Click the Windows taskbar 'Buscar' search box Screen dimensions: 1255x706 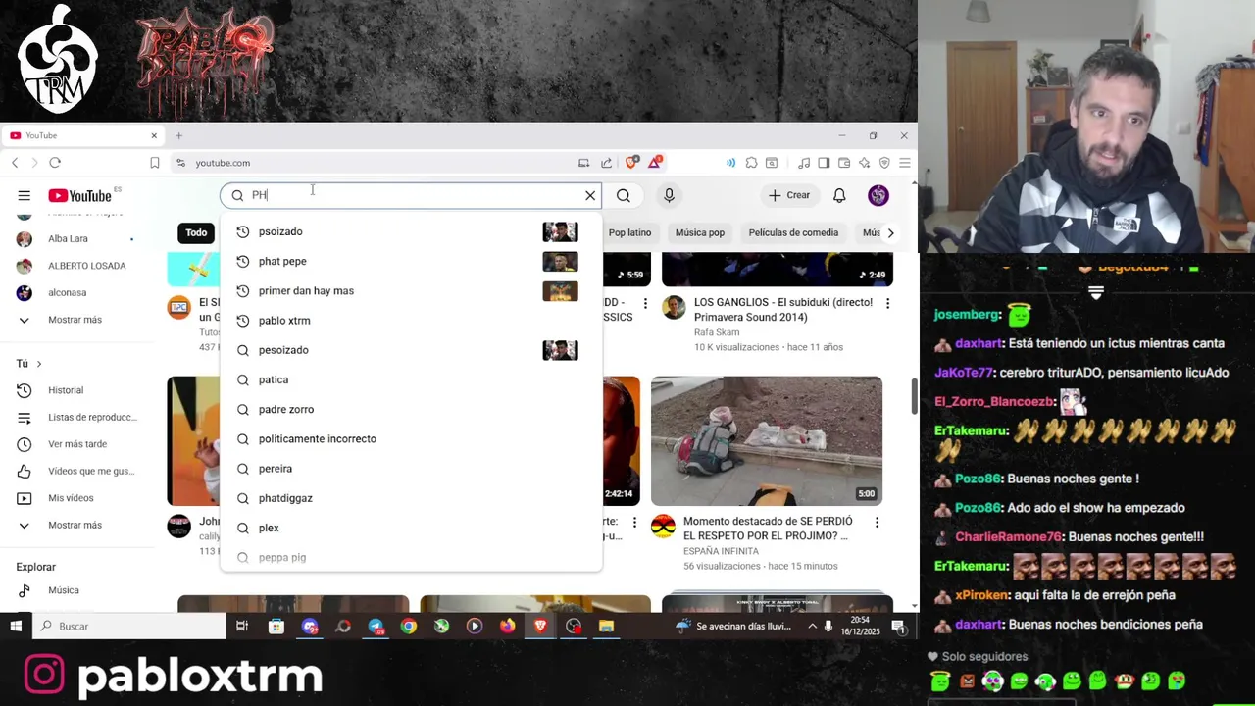click(x=129, y=626)
